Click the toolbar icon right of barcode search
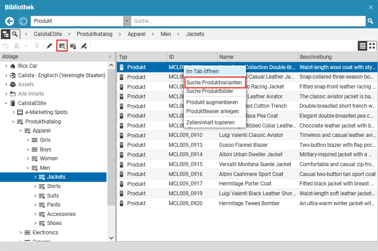 tap(73, 46)
